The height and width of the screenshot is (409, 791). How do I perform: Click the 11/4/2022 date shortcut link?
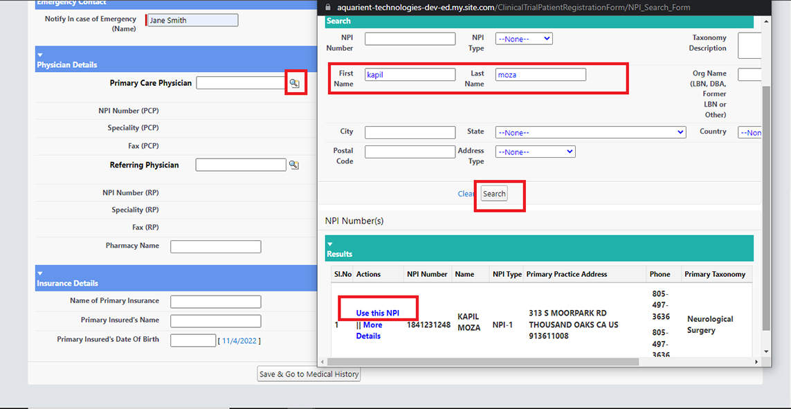point(240,340)
